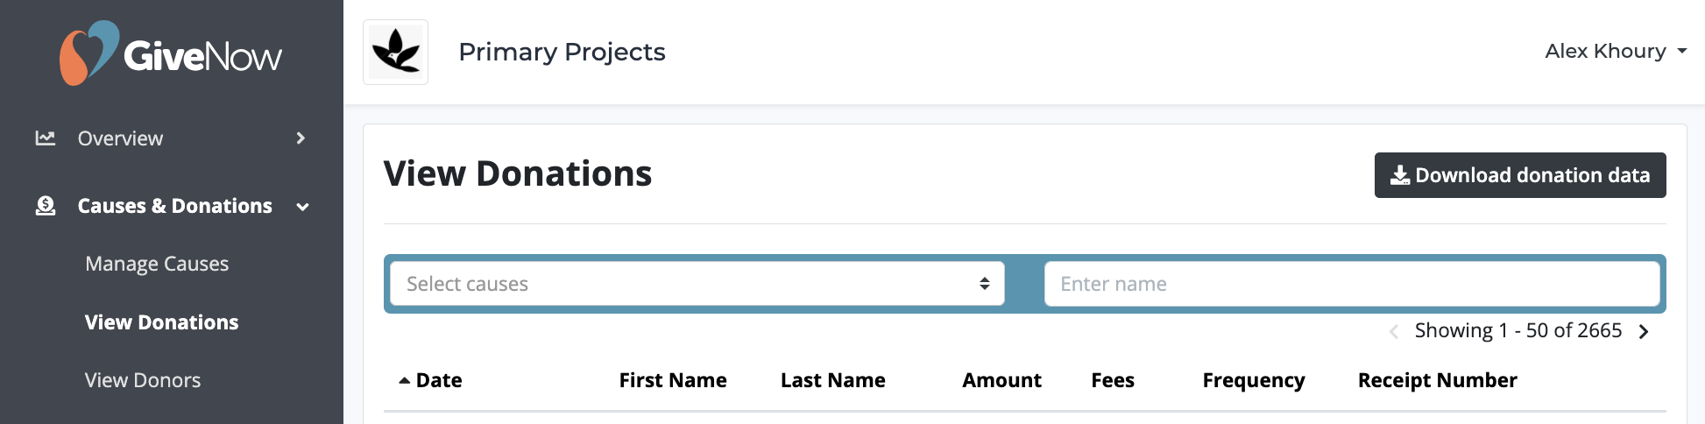This screenshot has height=424, width=1705.
Task: Open the Select causes dropdown
Action: pos(697,284)
